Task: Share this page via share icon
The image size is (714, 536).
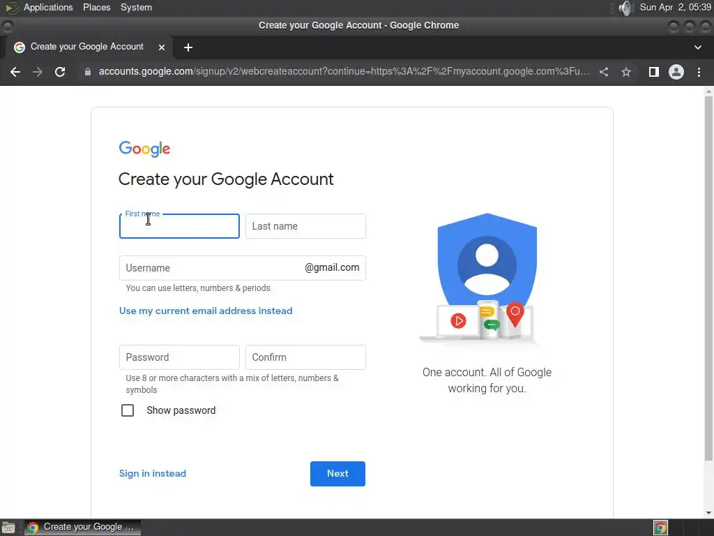Action: point(604,72)
